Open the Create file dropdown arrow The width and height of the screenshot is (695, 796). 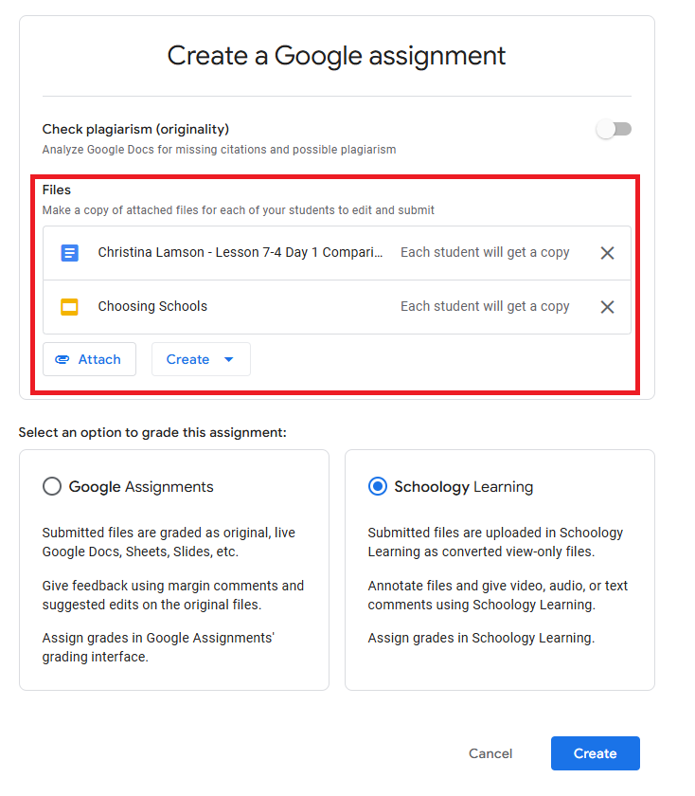pyautogui.click(x=228, y=360)
